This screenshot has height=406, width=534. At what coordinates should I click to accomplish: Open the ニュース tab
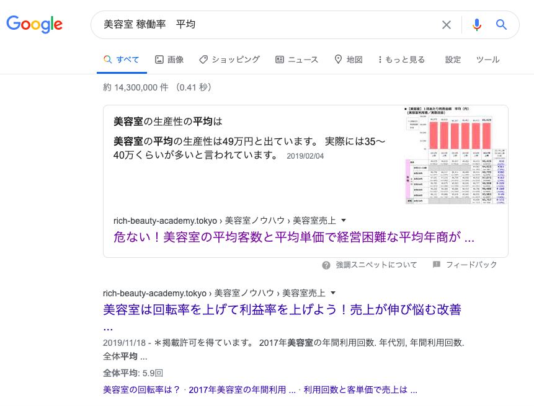pos(296,60)
